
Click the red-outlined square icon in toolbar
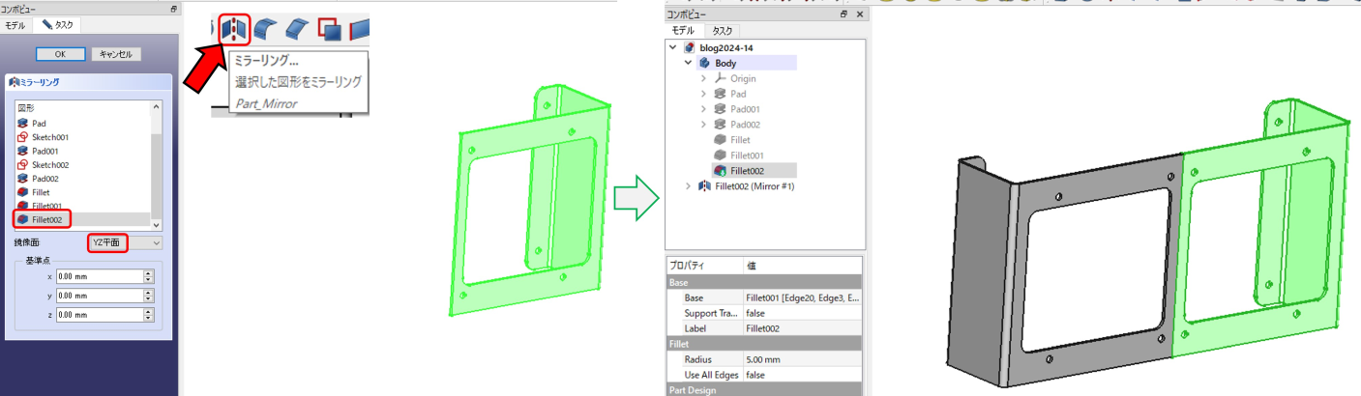tap(327, 30)
